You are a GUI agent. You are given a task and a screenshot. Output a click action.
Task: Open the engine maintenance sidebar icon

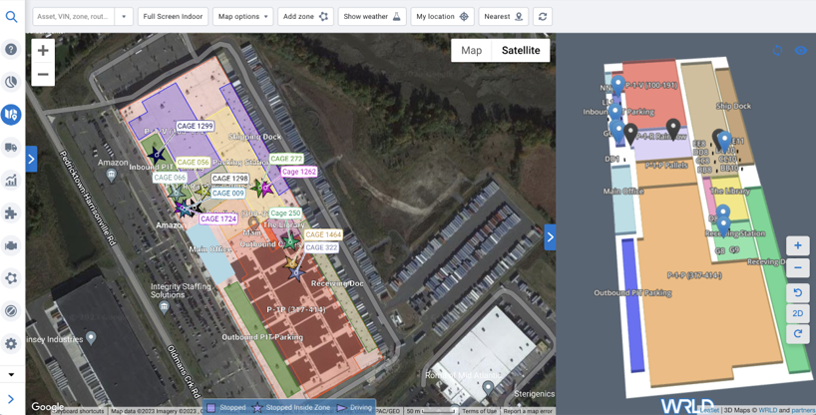pos(11,245)
